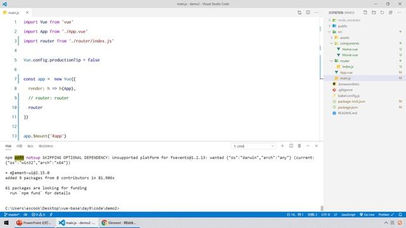Refresh the Explorer file tree
The width and height of the screenshot is (406, 228).
tap(382, 13)
